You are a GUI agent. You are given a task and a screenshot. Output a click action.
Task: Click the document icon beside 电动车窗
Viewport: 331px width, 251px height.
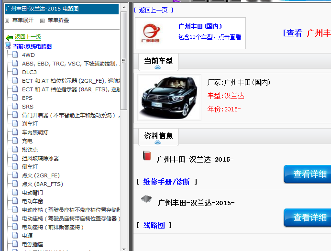coord(15,201)
